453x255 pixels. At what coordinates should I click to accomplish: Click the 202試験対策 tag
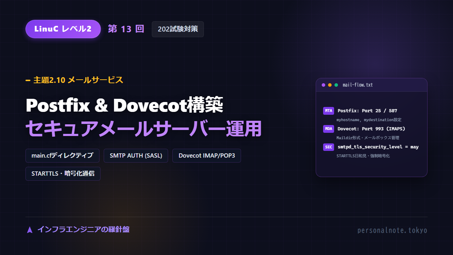(x=178, y=29)
